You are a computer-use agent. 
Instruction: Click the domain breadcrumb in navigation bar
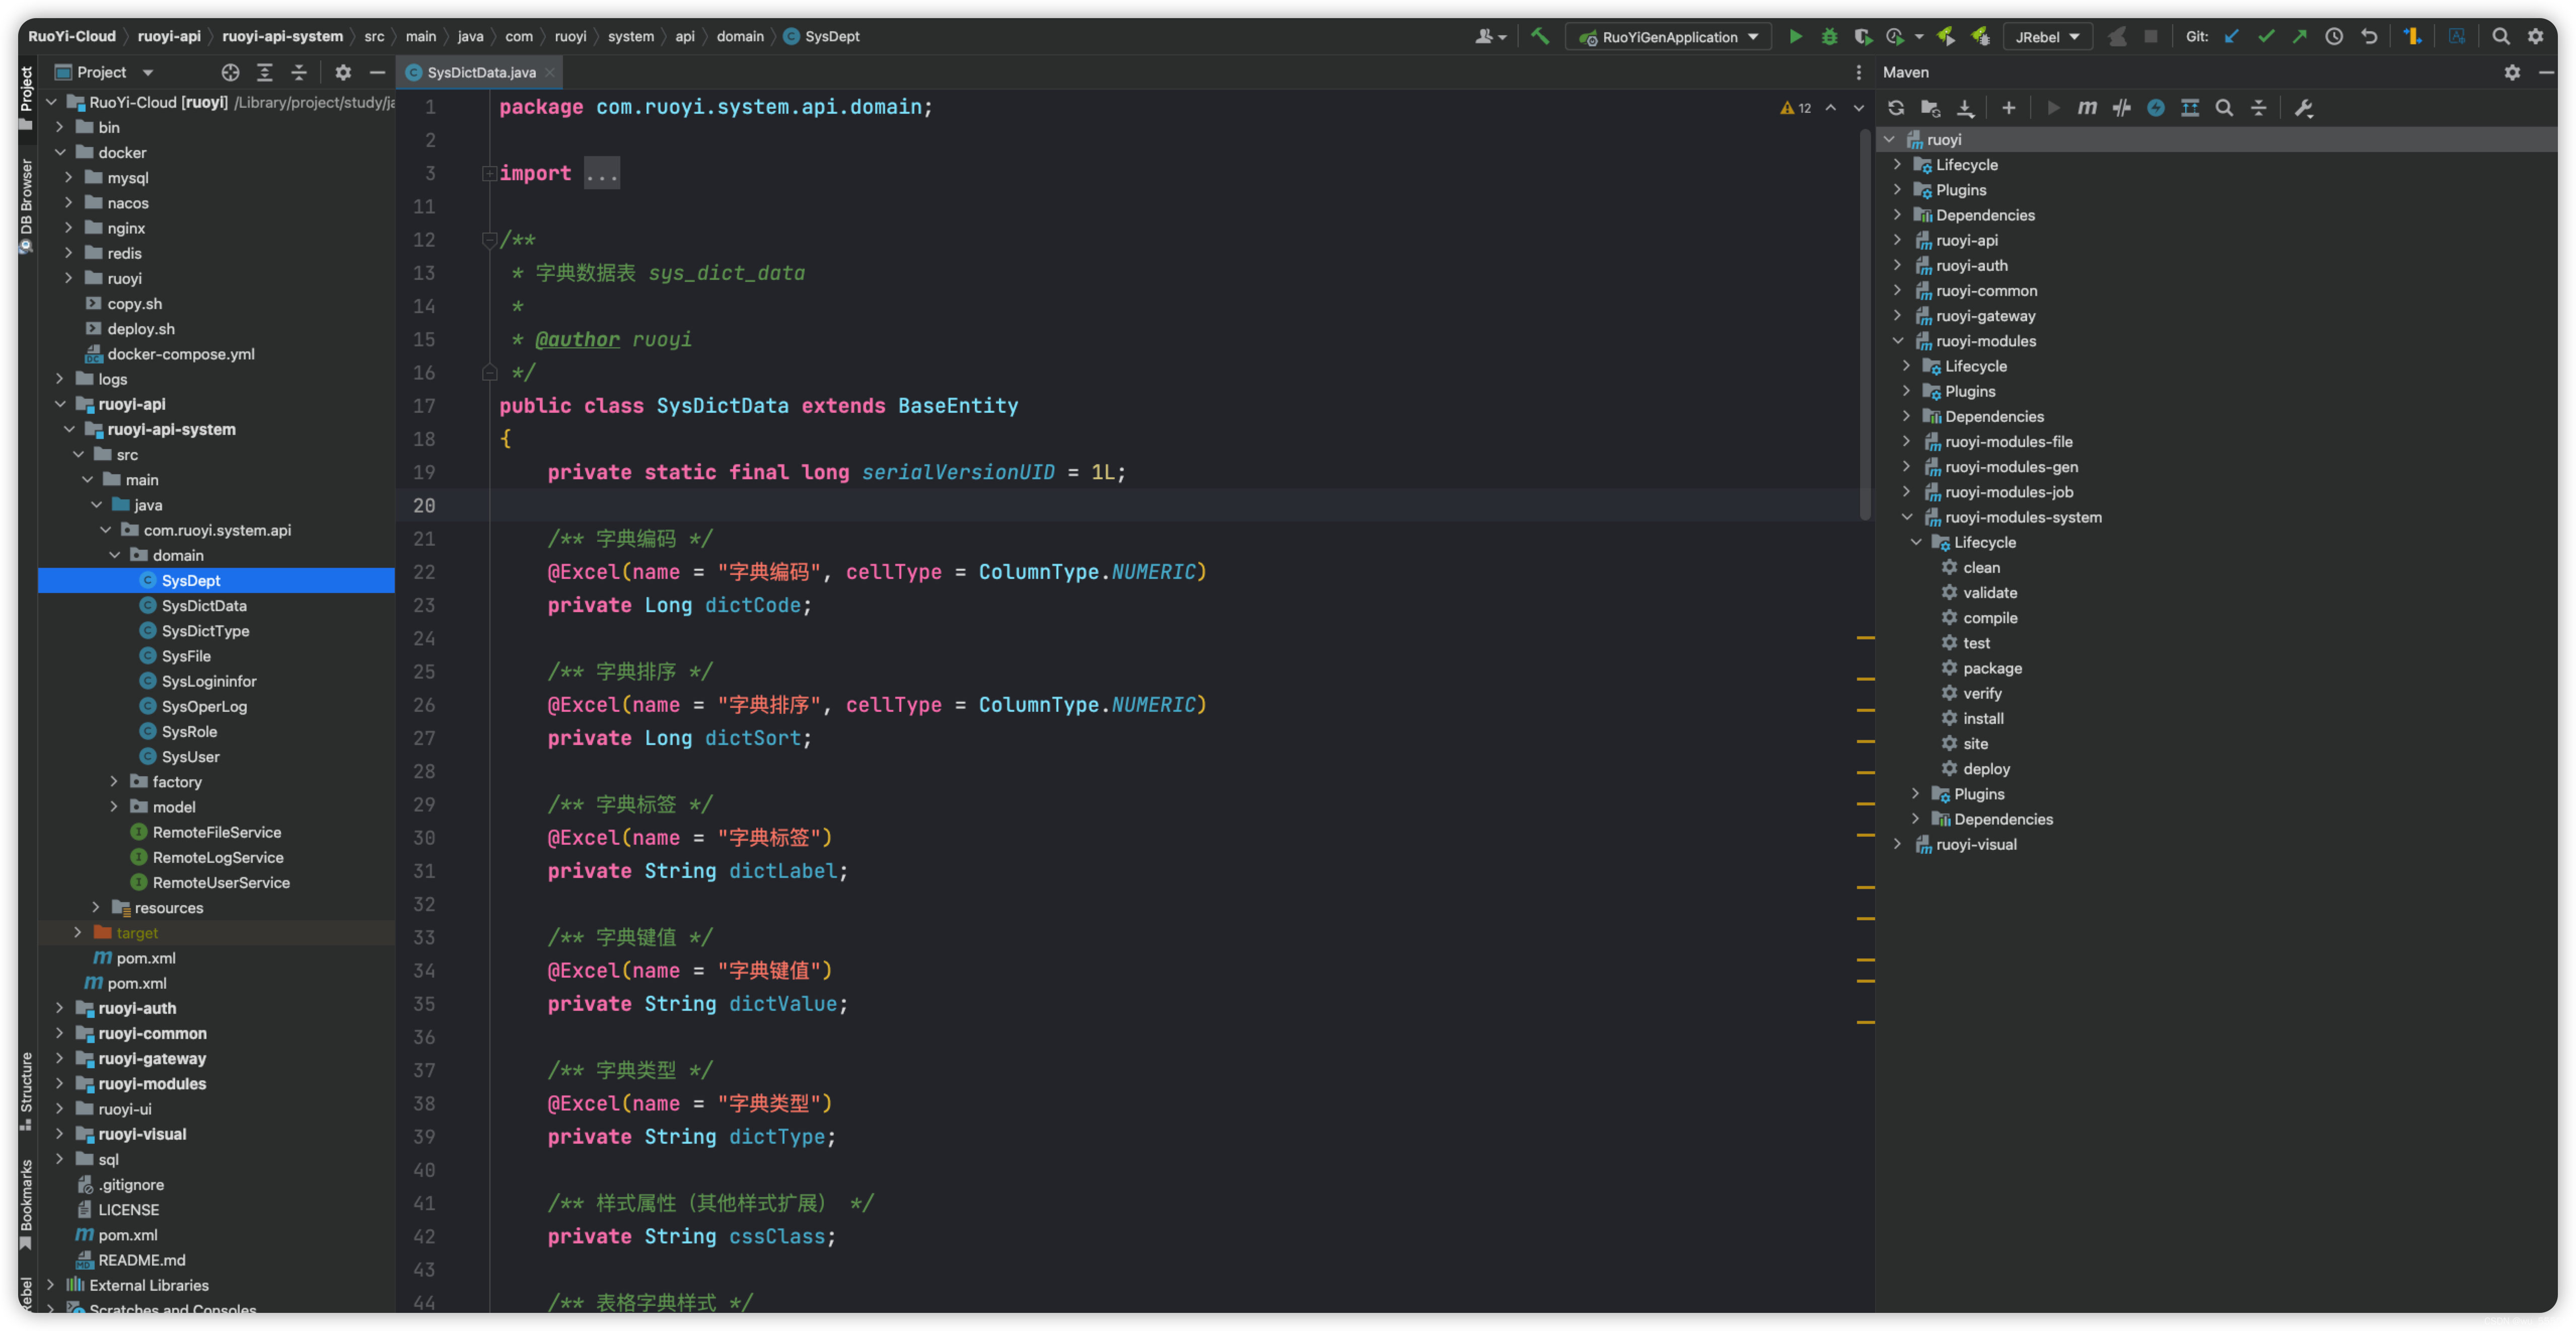coord(740,36)
